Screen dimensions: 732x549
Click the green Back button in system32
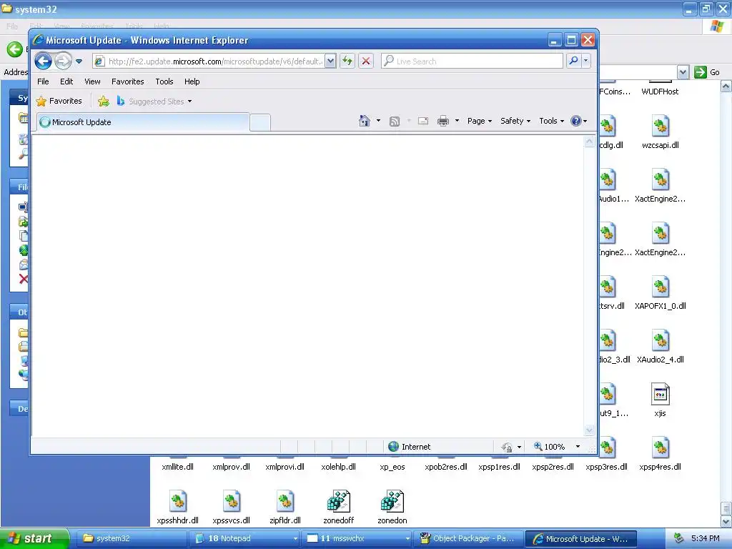(14, 49)
